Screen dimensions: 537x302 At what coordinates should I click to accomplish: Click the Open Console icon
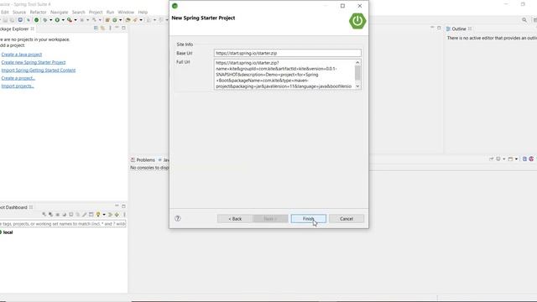[x=510, y=159]
